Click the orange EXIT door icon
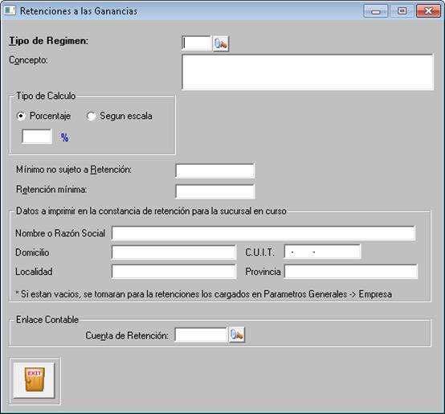 click(x=35, y=380)
